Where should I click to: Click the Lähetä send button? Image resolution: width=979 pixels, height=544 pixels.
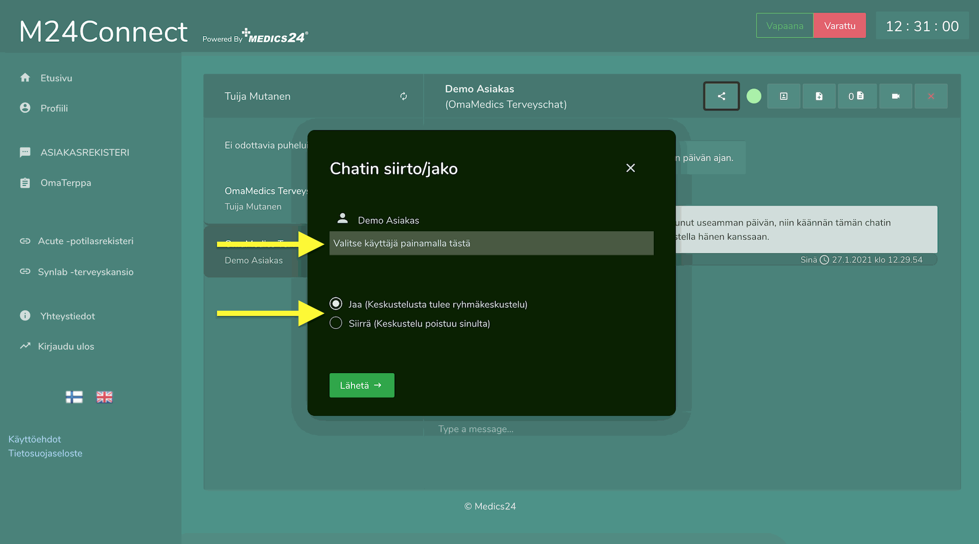tap(362, 386)
